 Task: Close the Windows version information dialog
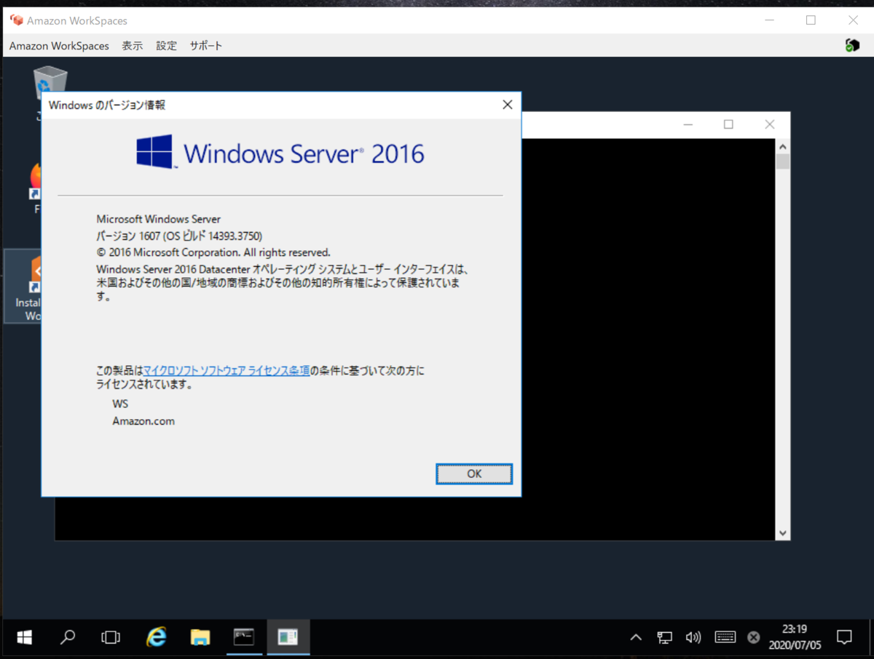tap(508, 105)
